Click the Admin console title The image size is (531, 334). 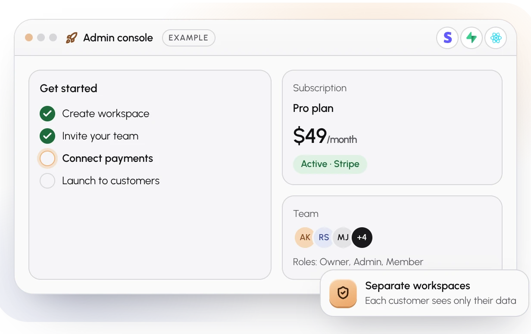(118, 38)
